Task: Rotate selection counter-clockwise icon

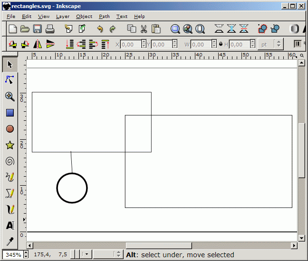Action: 13,44
